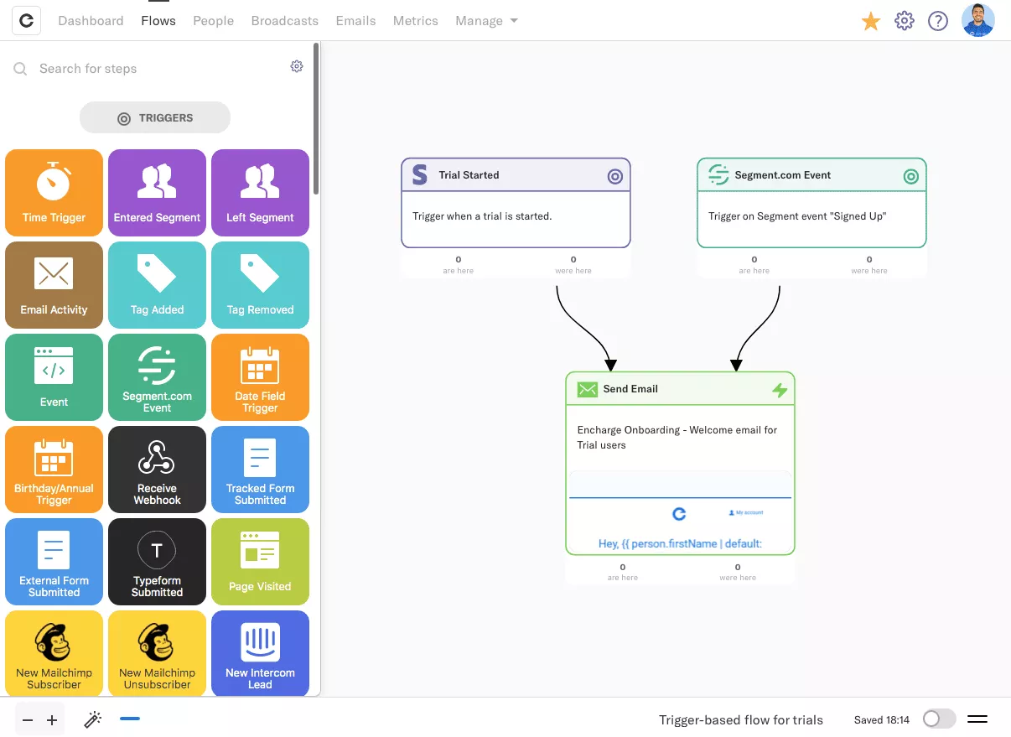
Task: Open the flow menu hamburger icon
Action: (x=977, y=719)
